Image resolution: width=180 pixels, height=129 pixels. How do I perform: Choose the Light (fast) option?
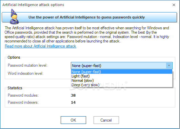pyautogui.click(x=122, y=76)
